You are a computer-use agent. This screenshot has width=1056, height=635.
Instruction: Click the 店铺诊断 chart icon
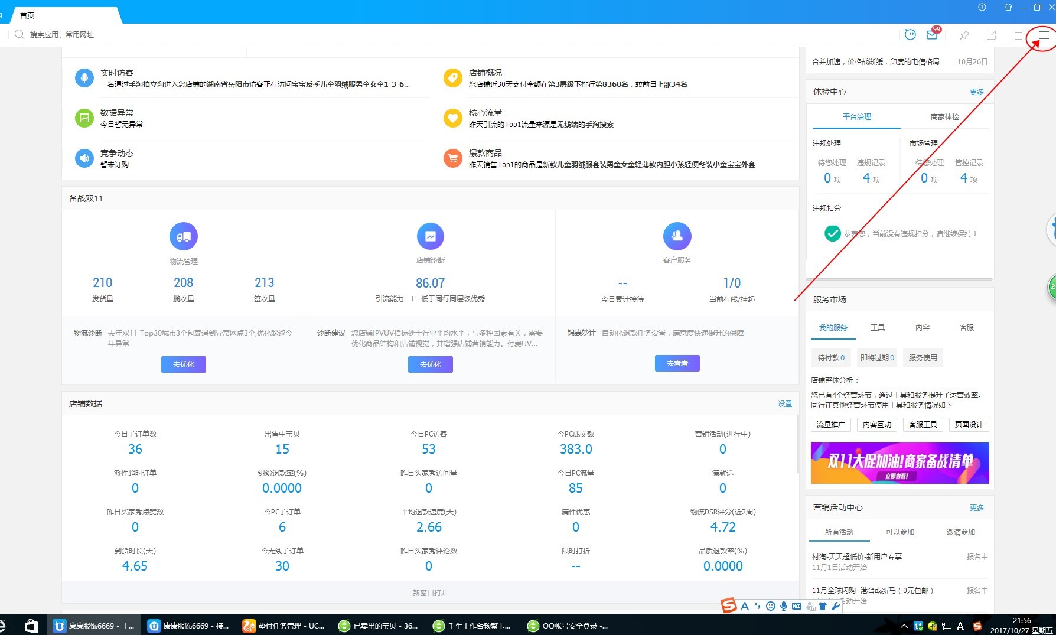click(430, 236)
